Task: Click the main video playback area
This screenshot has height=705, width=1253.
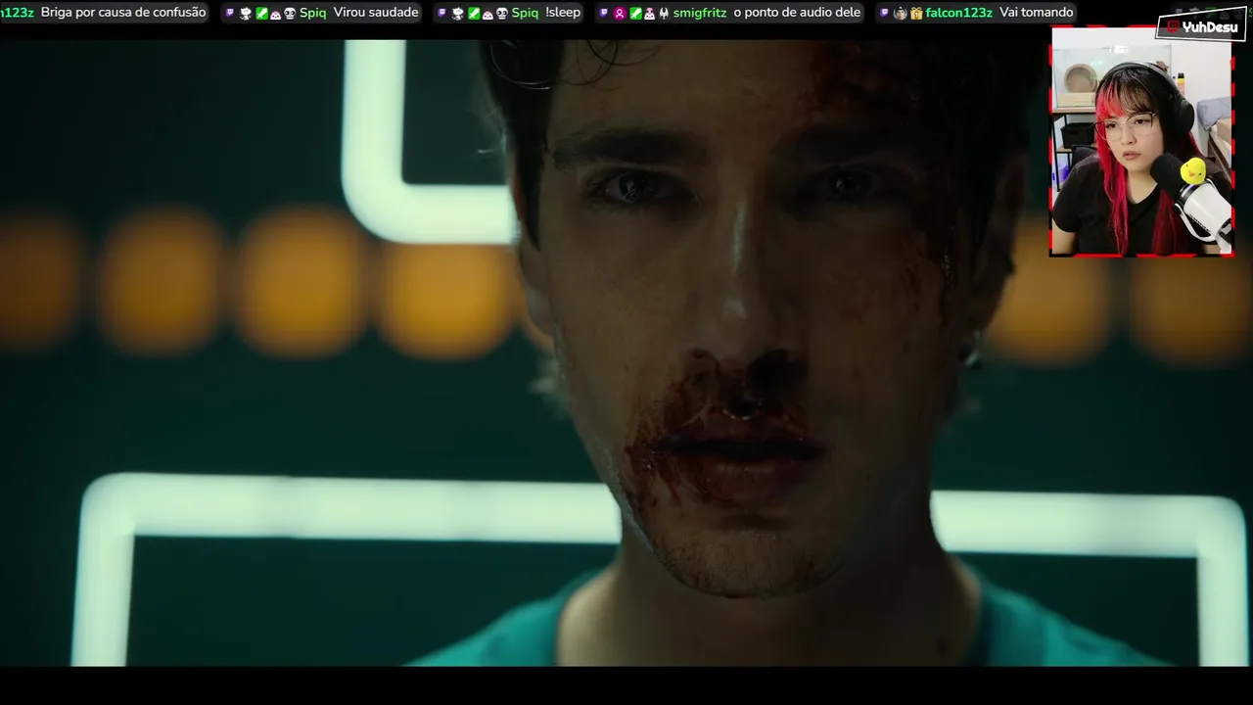Action: point(626,352)
